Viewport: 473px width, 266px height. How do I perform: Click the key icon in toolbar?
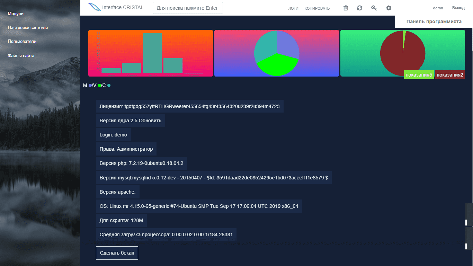point(374,8)
